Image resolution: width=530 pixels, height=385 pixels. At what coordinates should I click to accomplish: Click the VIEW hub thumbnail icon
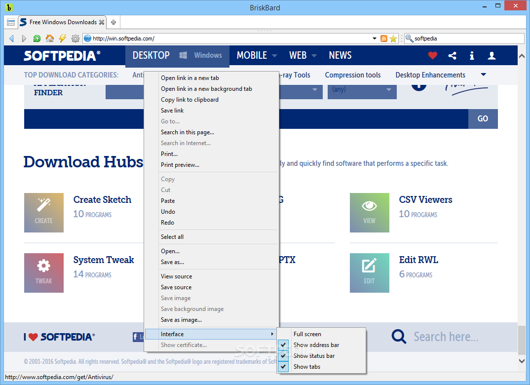coord(370,213)
